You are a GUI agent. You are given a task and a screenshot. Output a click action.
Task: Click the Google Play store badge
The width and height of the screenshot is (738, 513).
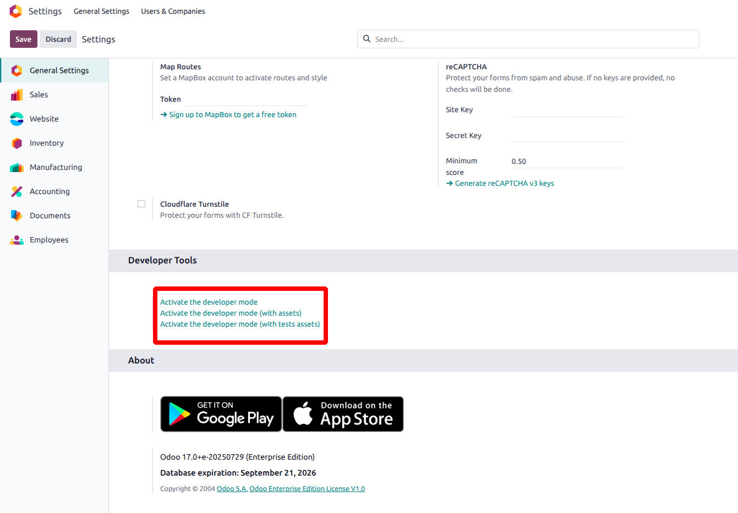click(x=221, y=414)
